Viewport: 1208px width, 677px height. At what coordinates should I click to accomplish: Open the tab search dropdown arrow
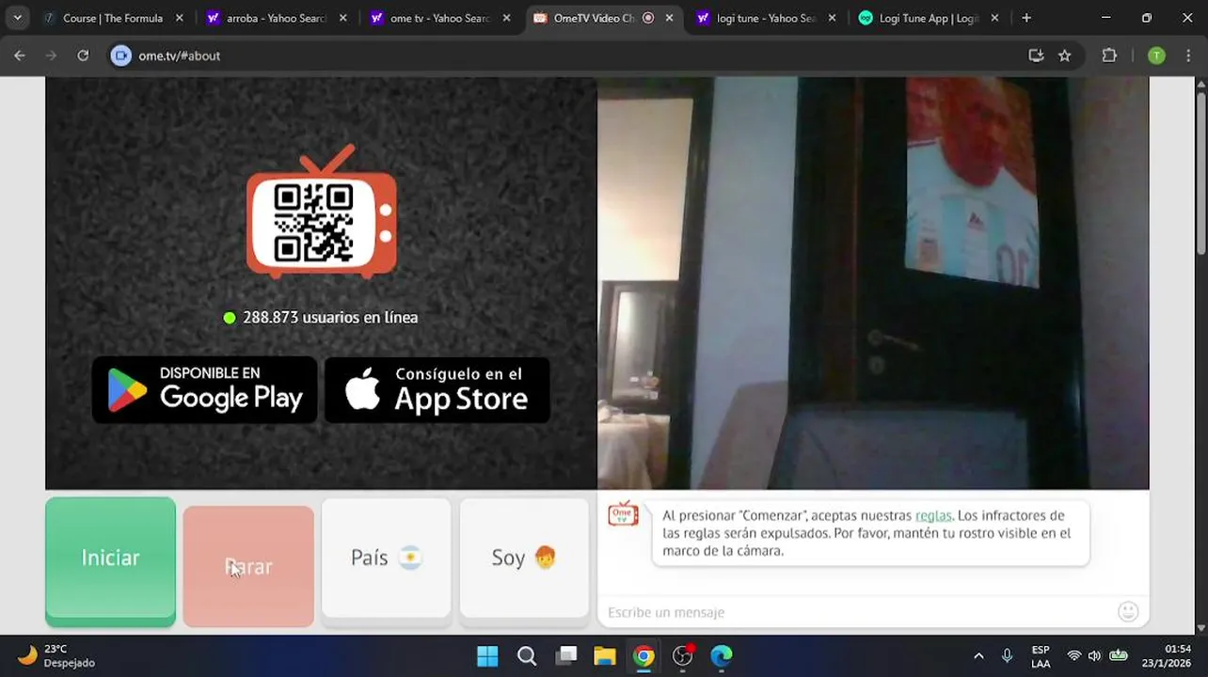(x=17, y=18)
